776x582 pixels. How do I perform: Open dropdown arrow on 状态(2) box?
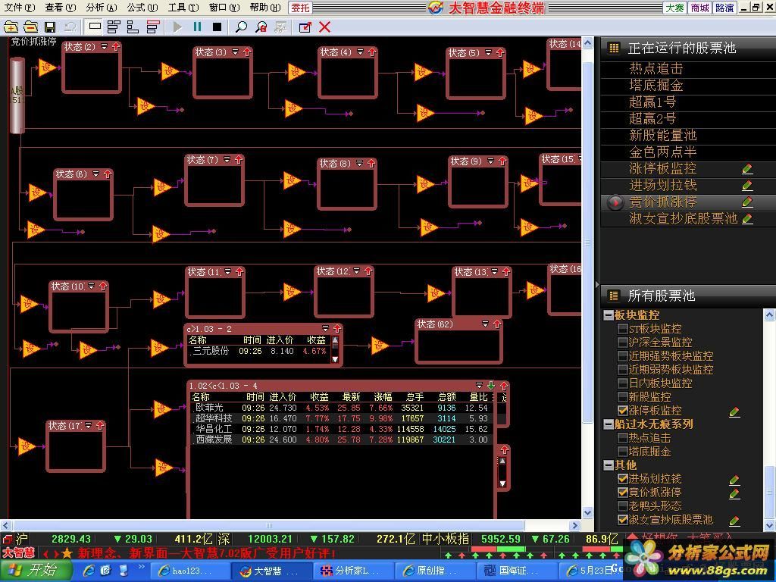click(104, 46)
